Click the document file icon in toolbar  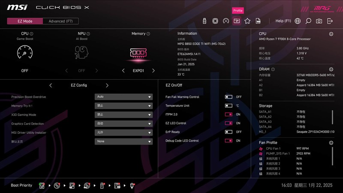[258, 21]
